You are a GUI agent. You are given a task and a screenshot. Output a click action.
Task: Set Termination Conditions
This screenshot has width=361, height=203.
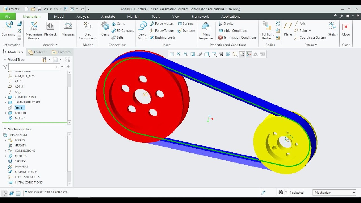pos(237,37)
